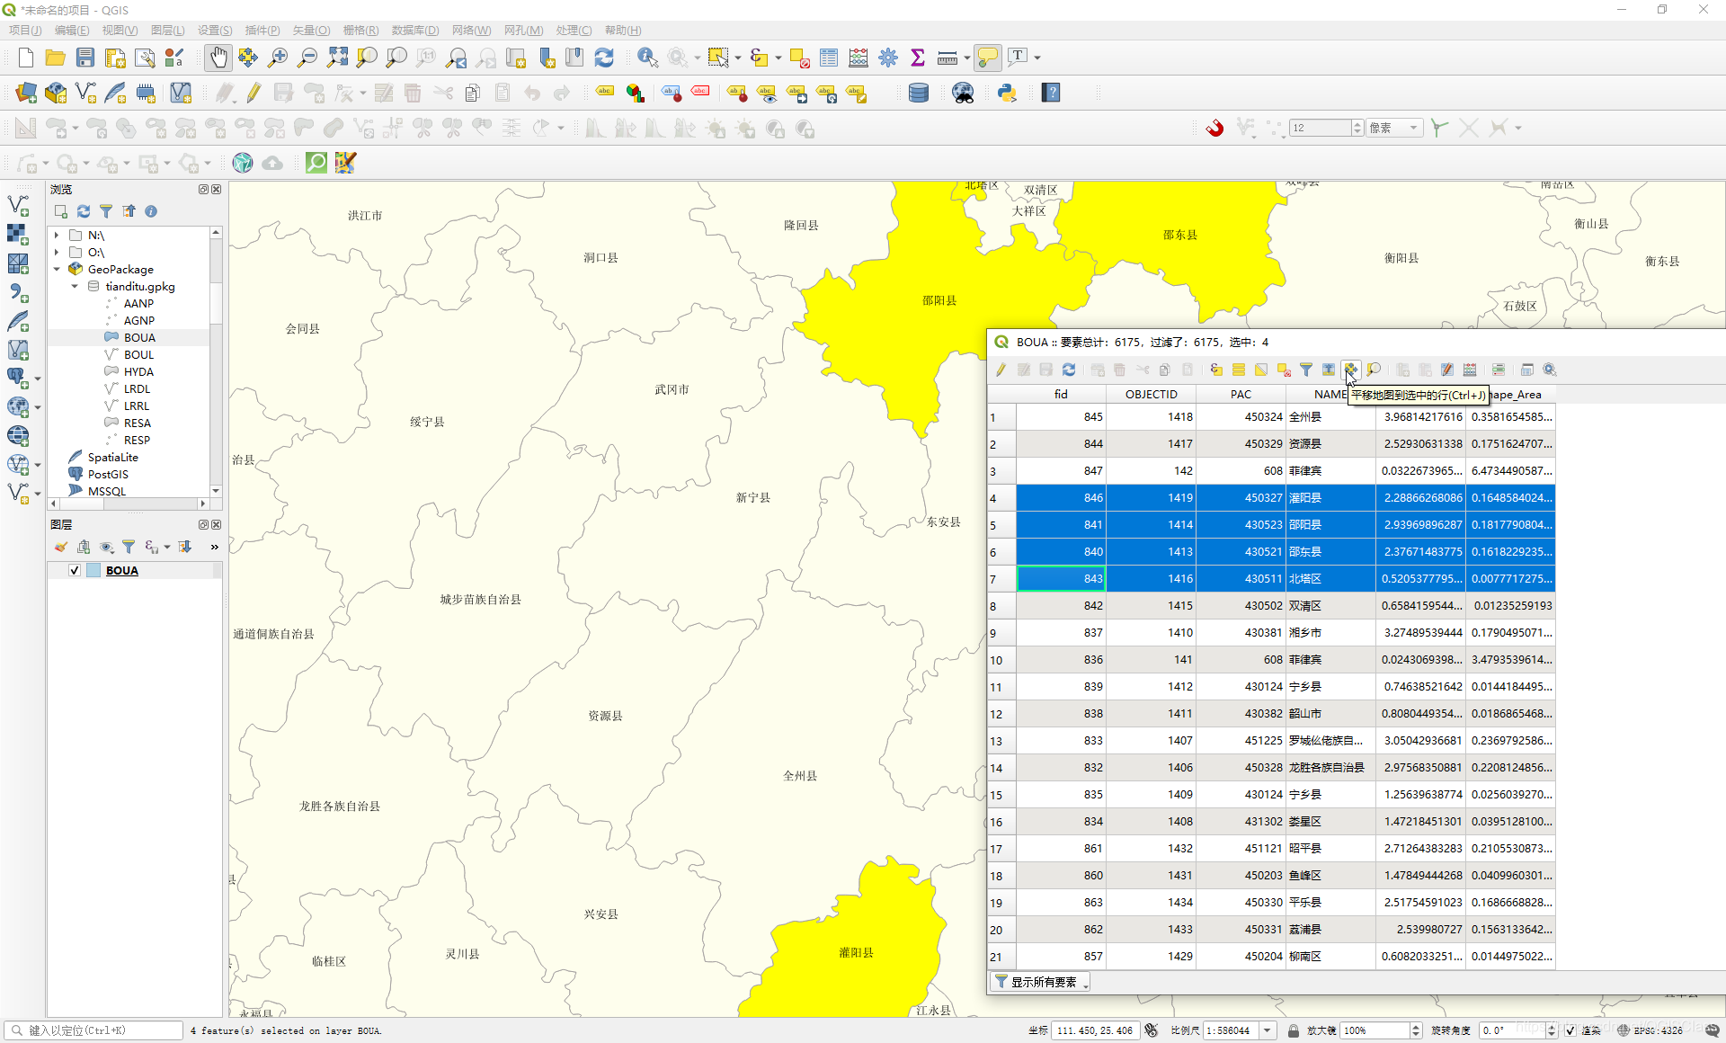Click the Identify Features tool
1726x1043 pixels.
[x=646, y=58]
